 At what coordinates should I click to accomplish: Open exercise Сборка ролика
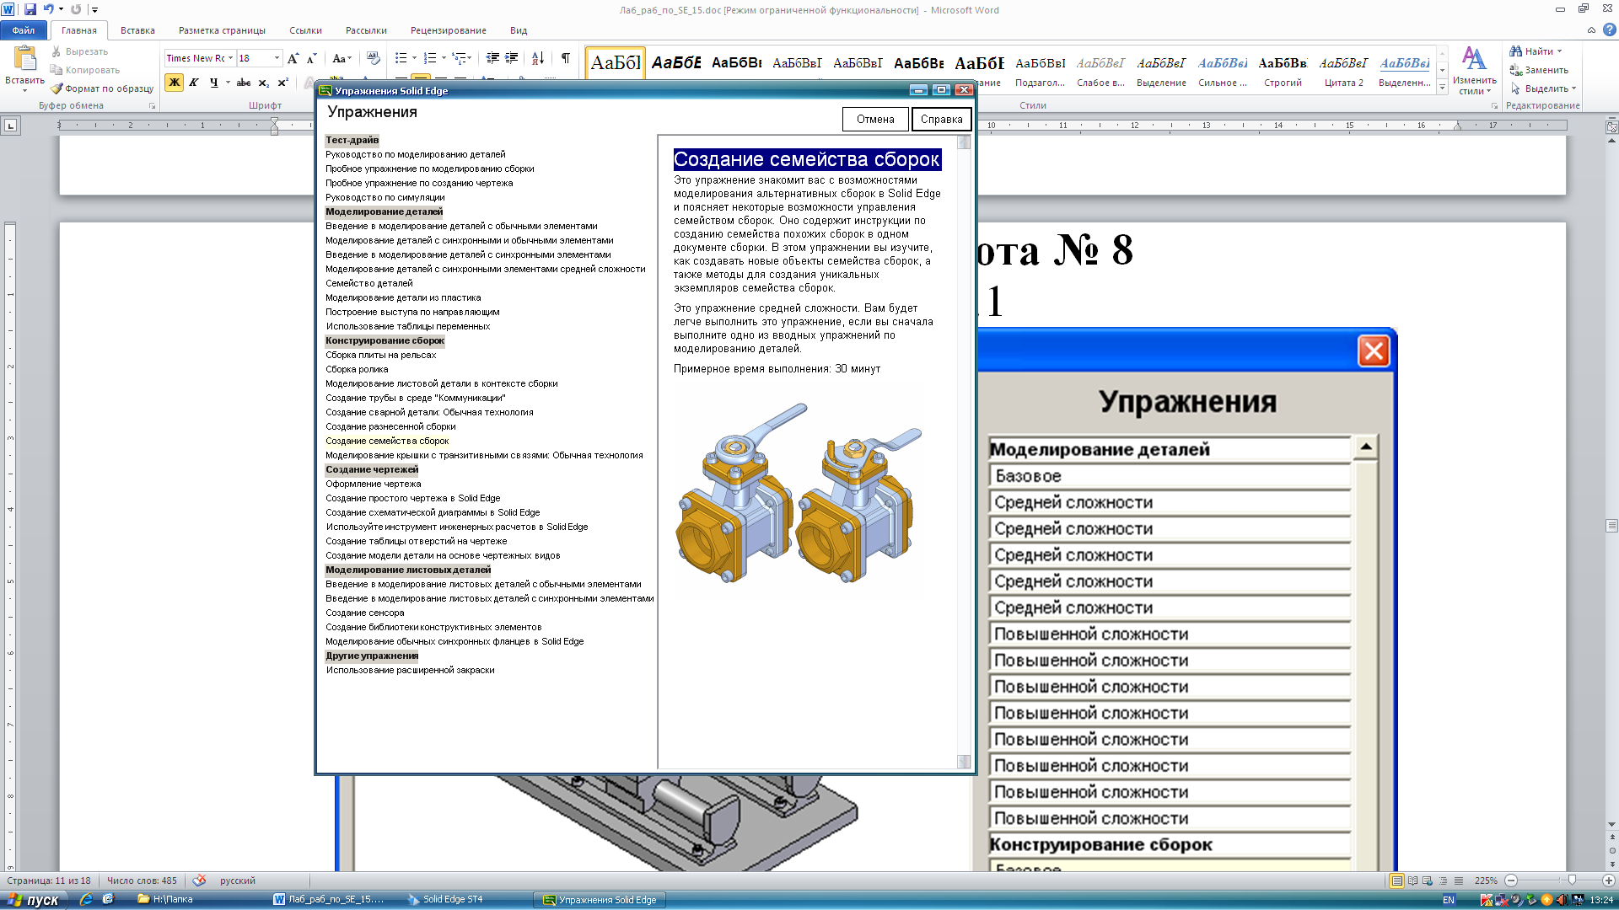[x=358, y=369]
